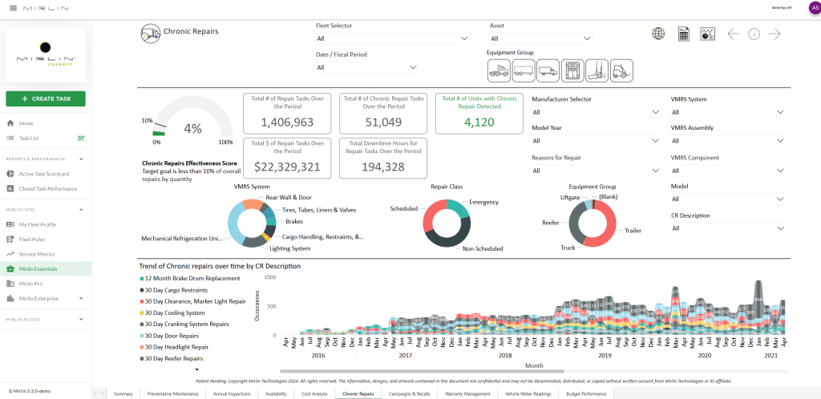The image size is (821, 399).
Task: Click the Closed Task Performance icon
Action: [10, 188]
